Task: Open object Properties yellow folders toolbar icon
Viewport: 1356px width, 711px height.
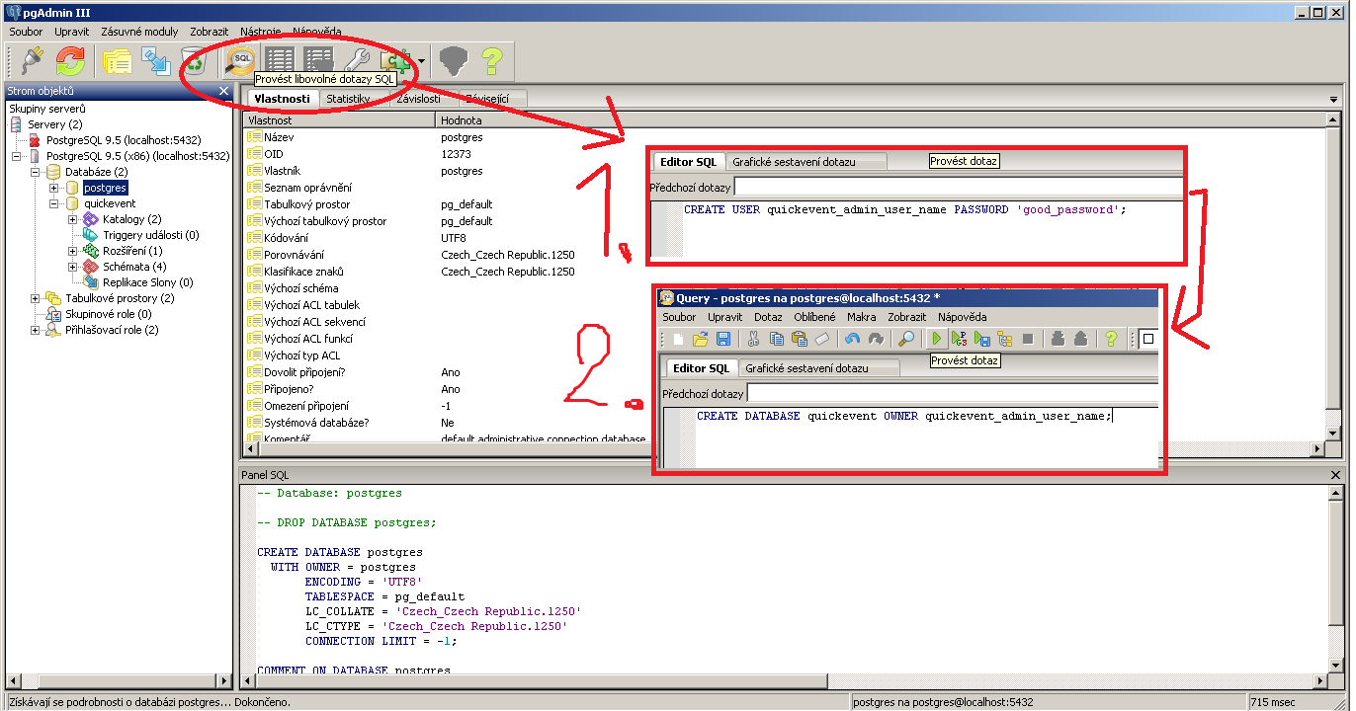Action: point(118,61)
